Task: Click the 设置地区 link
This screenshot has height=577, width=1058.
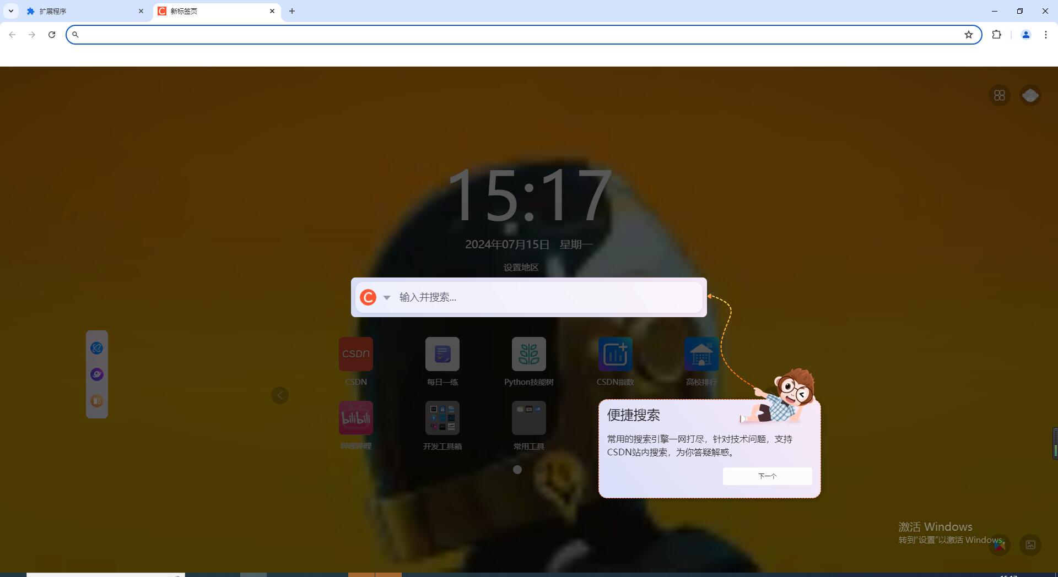Action: [520, 267]
